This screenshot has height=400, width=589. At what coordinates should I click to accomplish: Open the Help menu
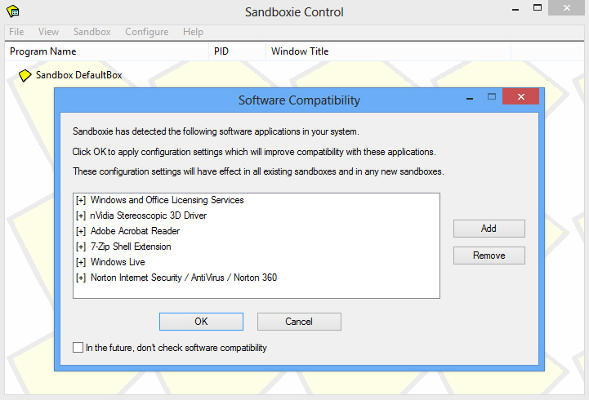click(193, 32)
